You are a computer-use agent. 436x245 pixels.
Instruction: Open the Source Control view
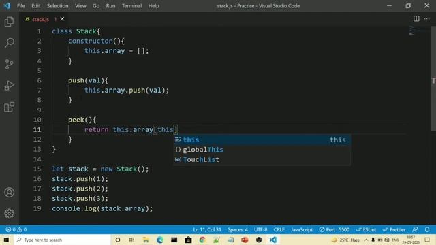pos(9,64)
